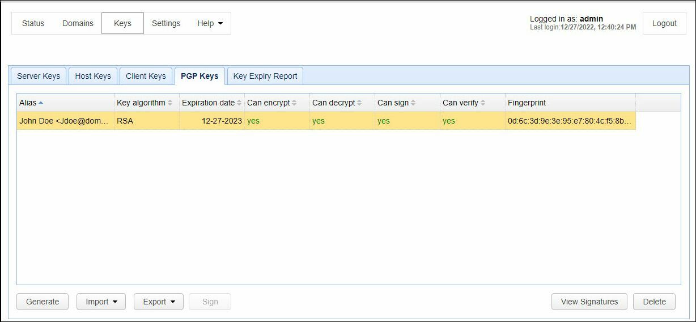Switch to the Server Keys tab
The height and width of the screenshot is (322, 696).
39,76
